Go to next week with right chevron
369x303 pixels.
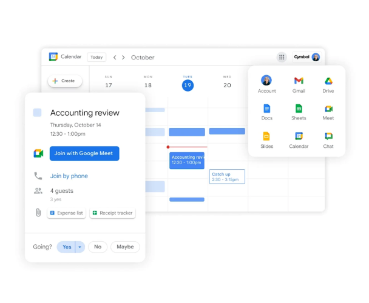tap(123, 58)
